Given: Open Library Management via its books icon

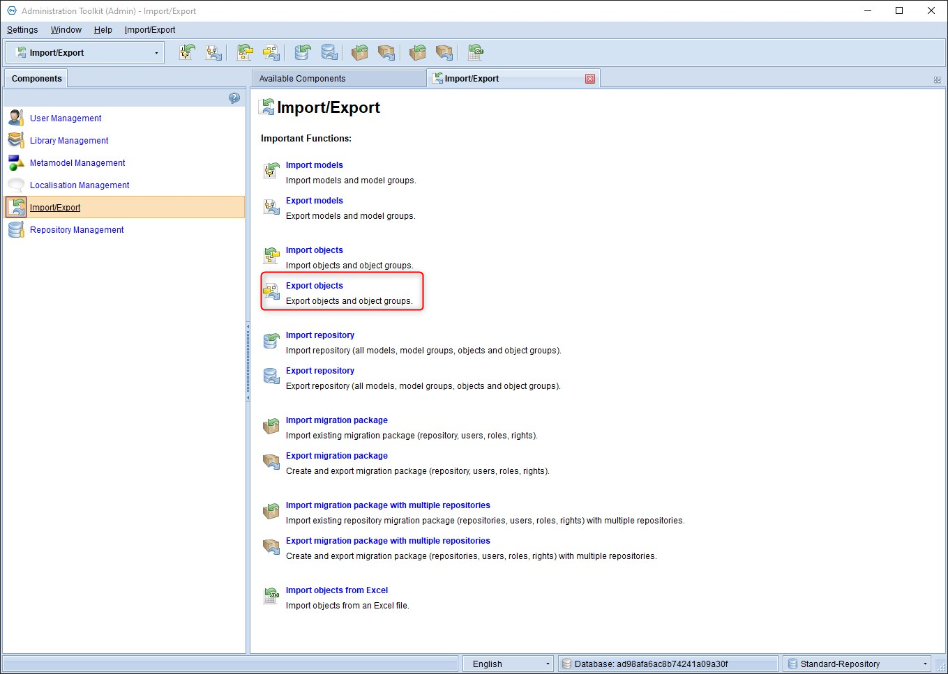Looking at the screenshot, I should pos(16,140).
